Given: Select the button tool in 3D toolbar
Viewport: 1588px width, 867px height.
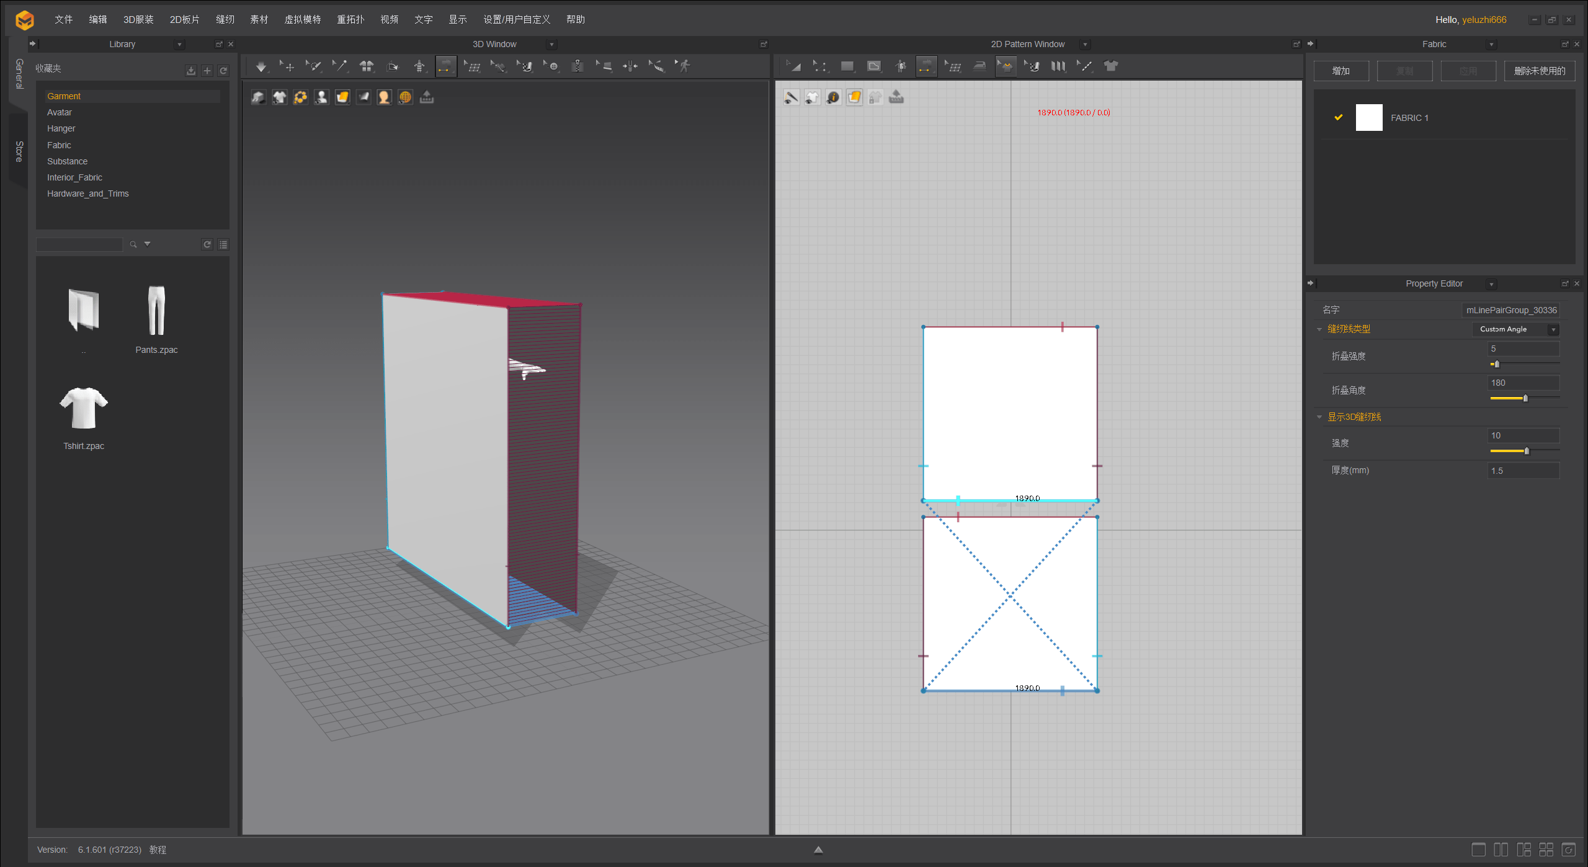Looking at the screenshot, I should [x=553, y=66].
